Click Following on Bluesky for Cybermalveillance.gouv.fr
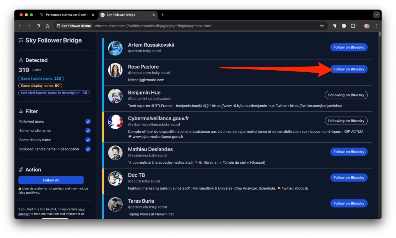The image size is (396, 238). [x=346, y=121]
